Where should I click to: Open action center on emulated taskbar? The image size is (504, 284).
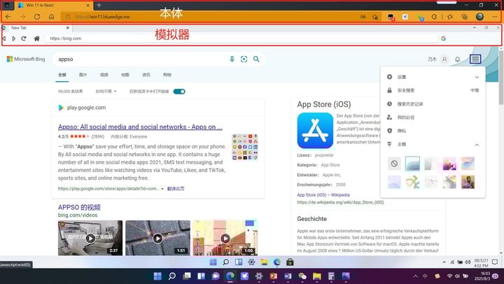tap(495, 262)
